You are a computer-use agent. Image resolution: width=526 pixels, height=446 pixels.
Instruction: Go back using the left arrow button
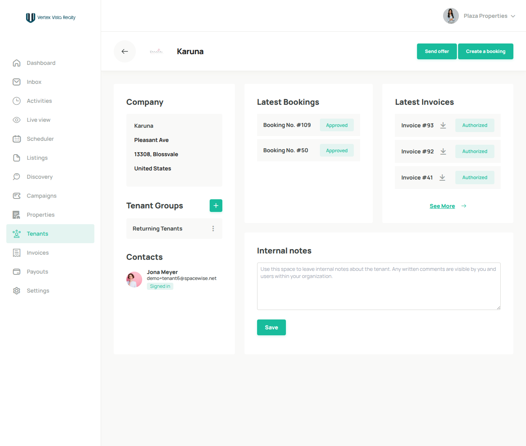click(125, 51)
